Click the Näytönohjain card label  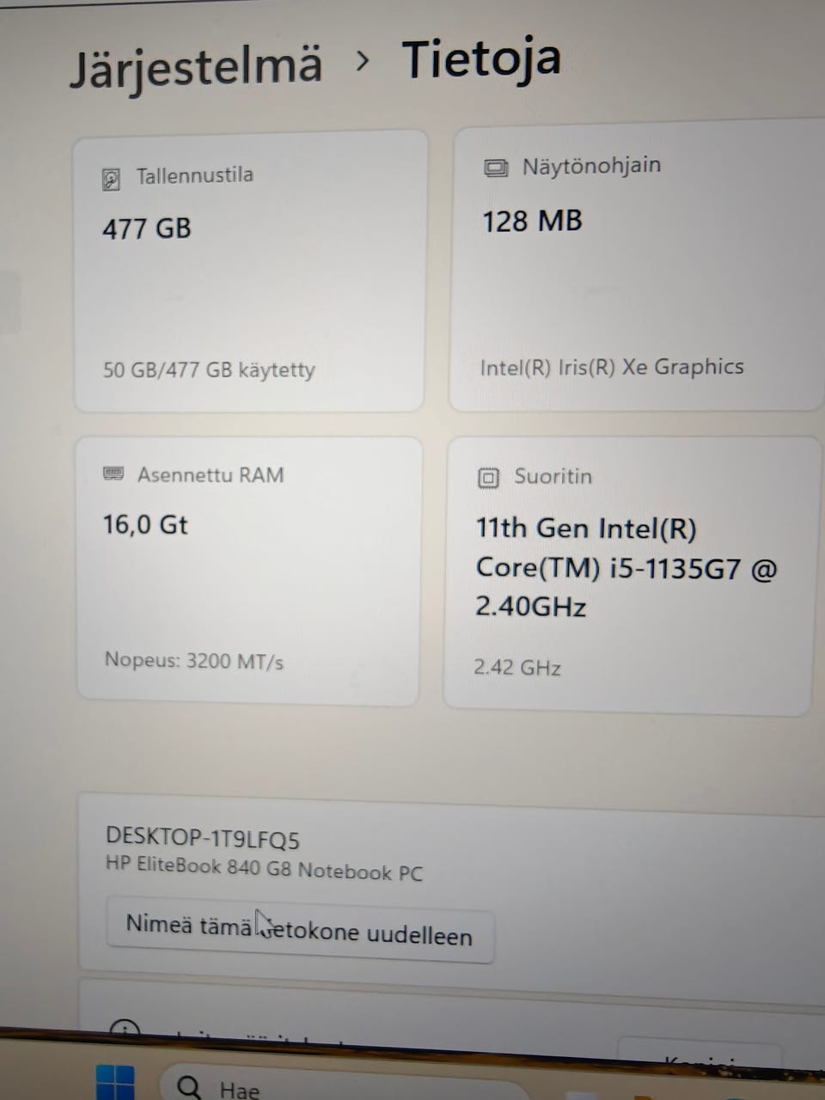click(592, 165)
